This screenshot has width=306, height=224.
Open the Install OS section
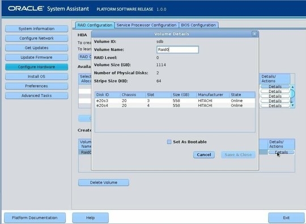coord(36,77)
